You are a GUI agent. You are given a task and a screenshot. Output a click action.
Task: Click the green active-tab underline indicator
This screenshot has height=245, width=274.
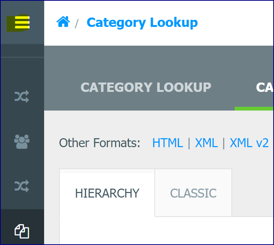click(x=254, y=109)
